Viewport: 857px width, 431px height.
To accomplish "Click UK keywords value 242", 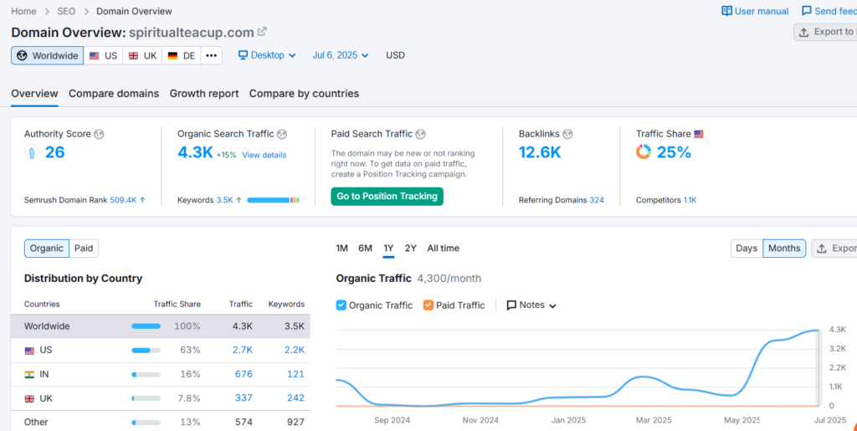I will 295,398.
